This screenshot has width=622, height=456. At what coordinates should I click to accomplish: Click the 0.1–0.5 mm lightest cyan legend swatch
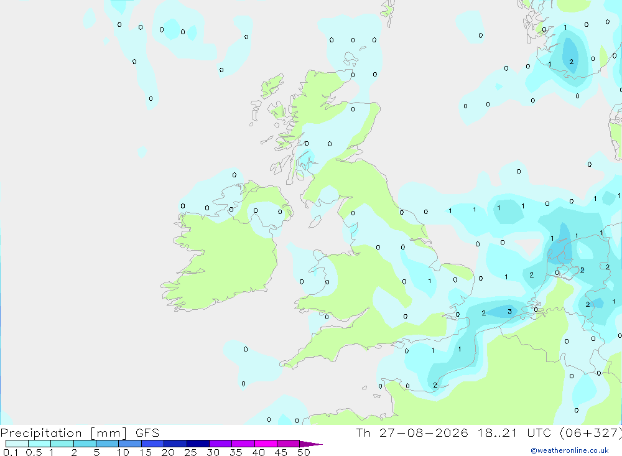(x=17, y=444)
